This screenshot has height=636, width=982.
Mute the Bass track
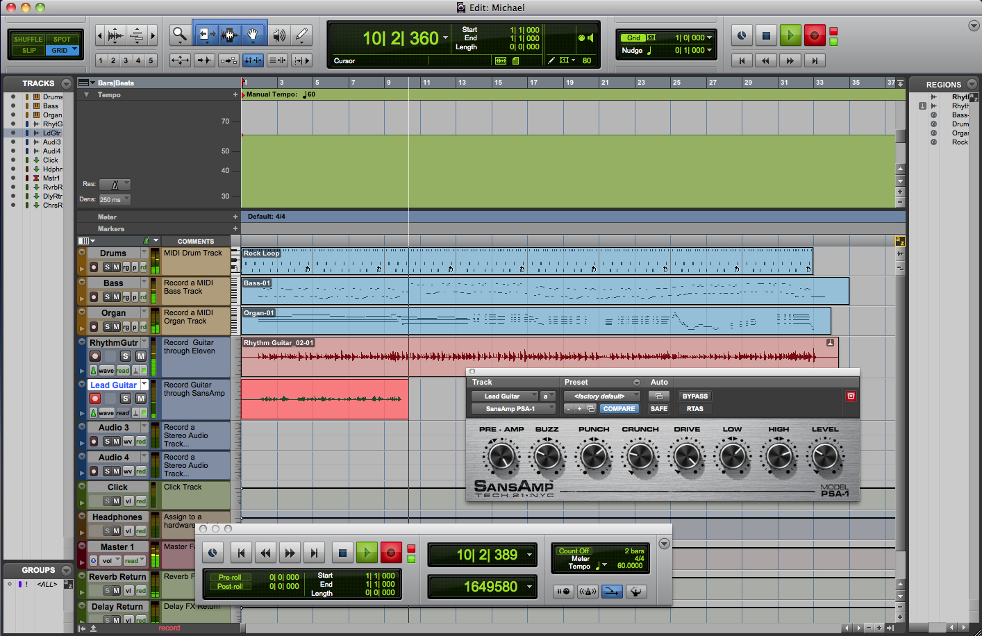pos(117,297)
